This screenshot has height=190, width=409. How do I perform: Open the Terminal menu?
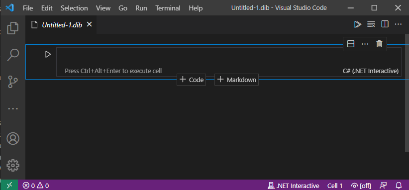point(168,8)
